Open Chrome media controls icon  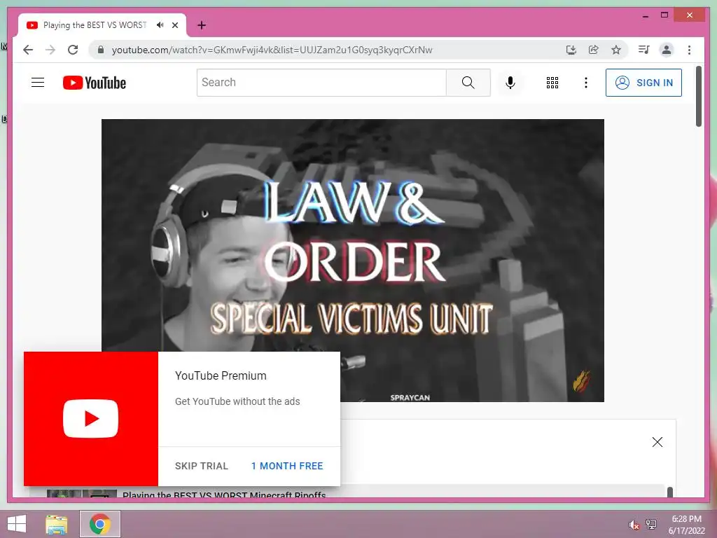(x=644, y=50)
